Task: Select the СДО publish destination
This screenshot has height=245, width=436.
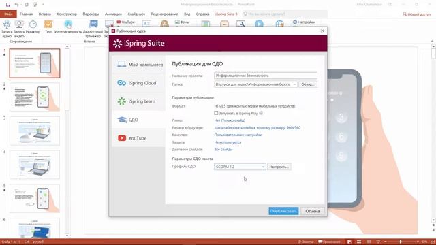Action: click(139, 120)
